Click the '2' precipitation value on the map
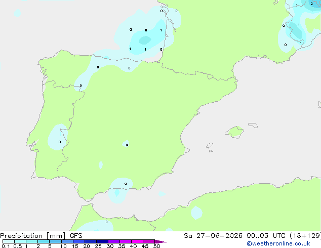The image size is (321, 248). pyautogui.click(x=311, y=4)
